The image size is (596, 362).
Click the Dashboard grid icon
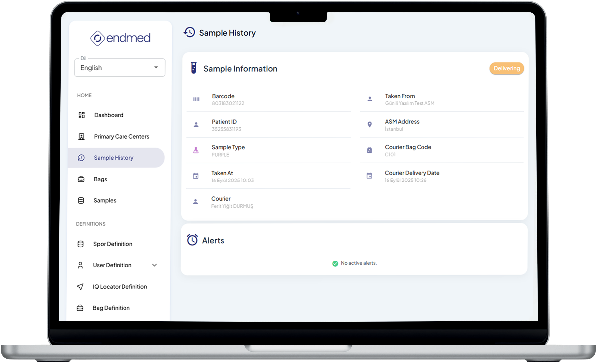(82, 115)
